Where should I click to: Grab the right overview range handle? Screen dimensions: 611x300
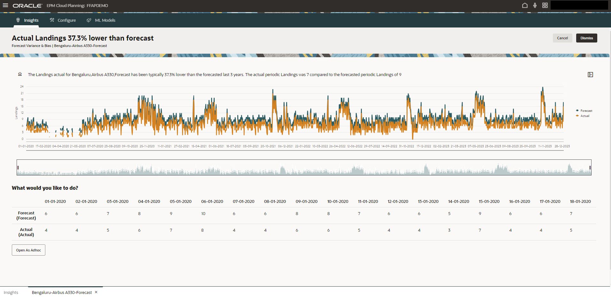590,167
